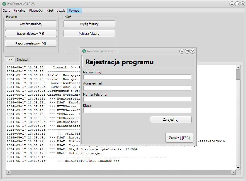Image resolution: width=246 pixels, height=181 pixels.
Task: Click the registration dialog close icon
Action: tap(193, 51)
